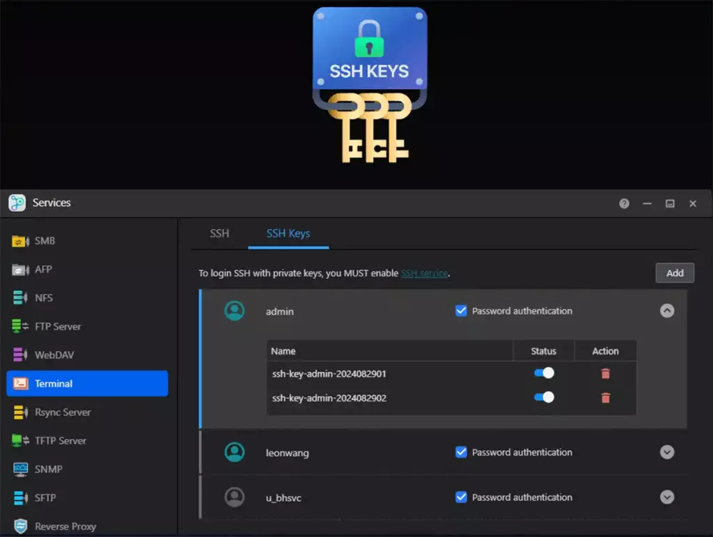Collapse the admin keys section
The image size is (713, 537).
(667, 311)
